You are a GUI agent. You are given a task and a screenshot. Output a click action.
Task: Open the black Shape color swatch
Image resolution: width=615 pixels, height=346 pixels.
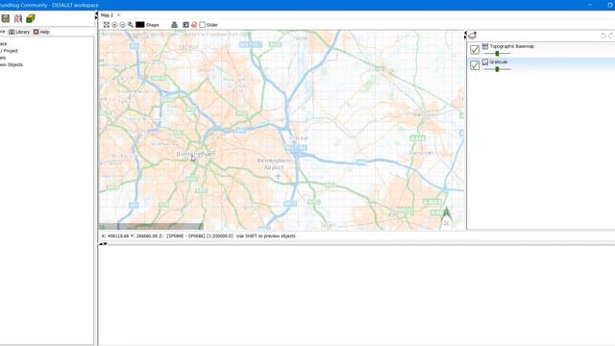(x=140, y=25)
